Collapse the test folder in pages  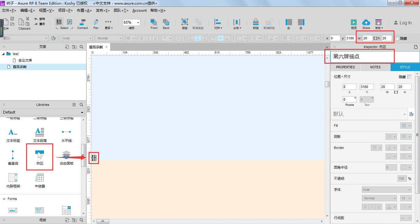pos(3,54)
